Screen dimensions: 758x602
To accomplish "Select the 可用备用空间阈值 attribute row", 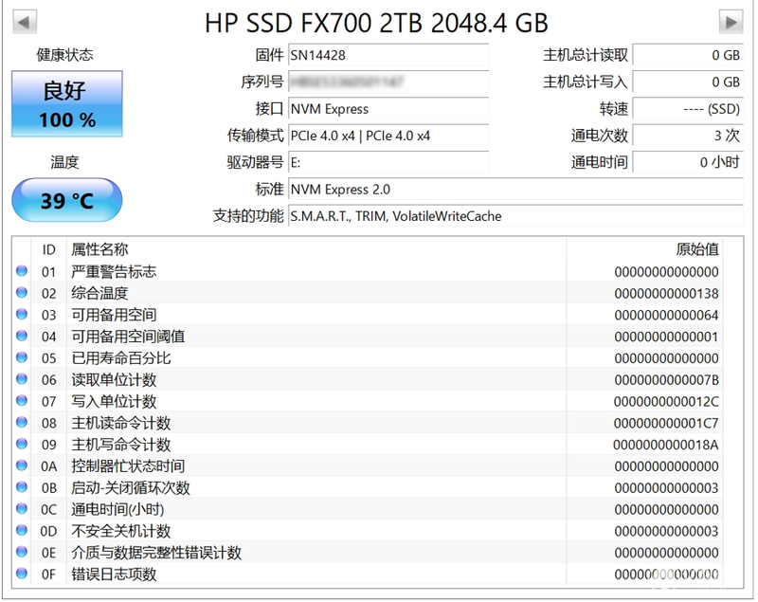I will (x=368, y=336).
